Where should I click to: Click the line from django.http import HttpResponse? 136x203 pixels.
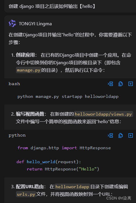64,148
